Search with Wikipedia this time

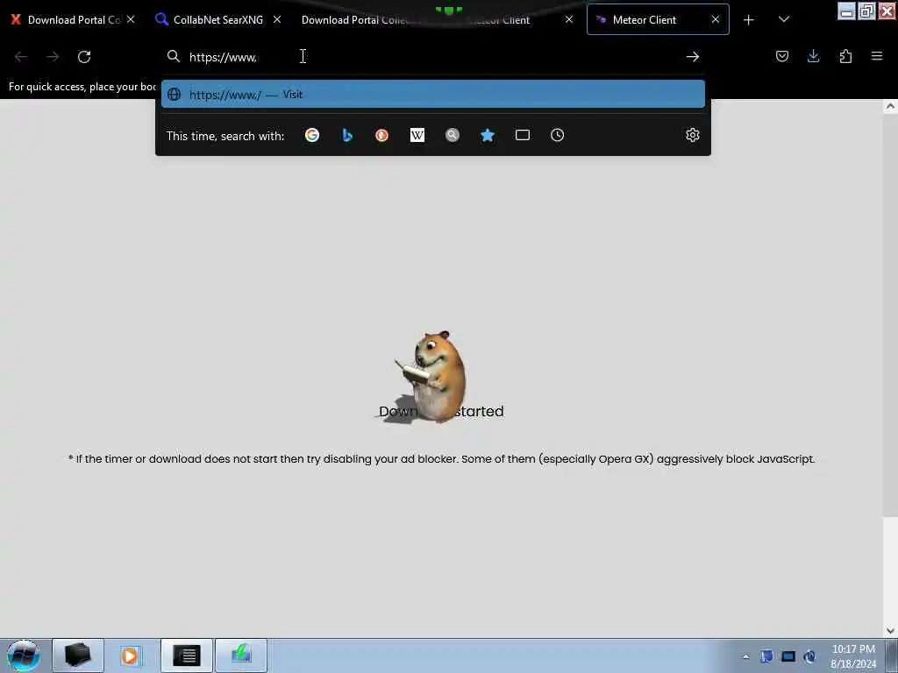click(417, 135)
